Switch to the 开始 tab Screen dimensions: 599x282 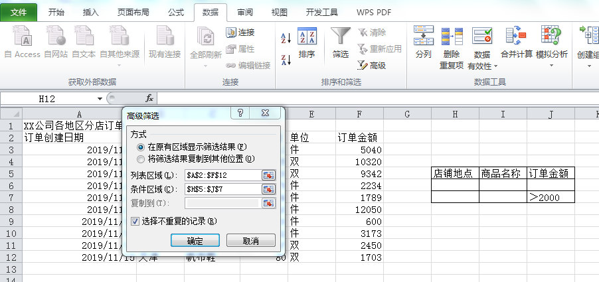pos(56,13)
